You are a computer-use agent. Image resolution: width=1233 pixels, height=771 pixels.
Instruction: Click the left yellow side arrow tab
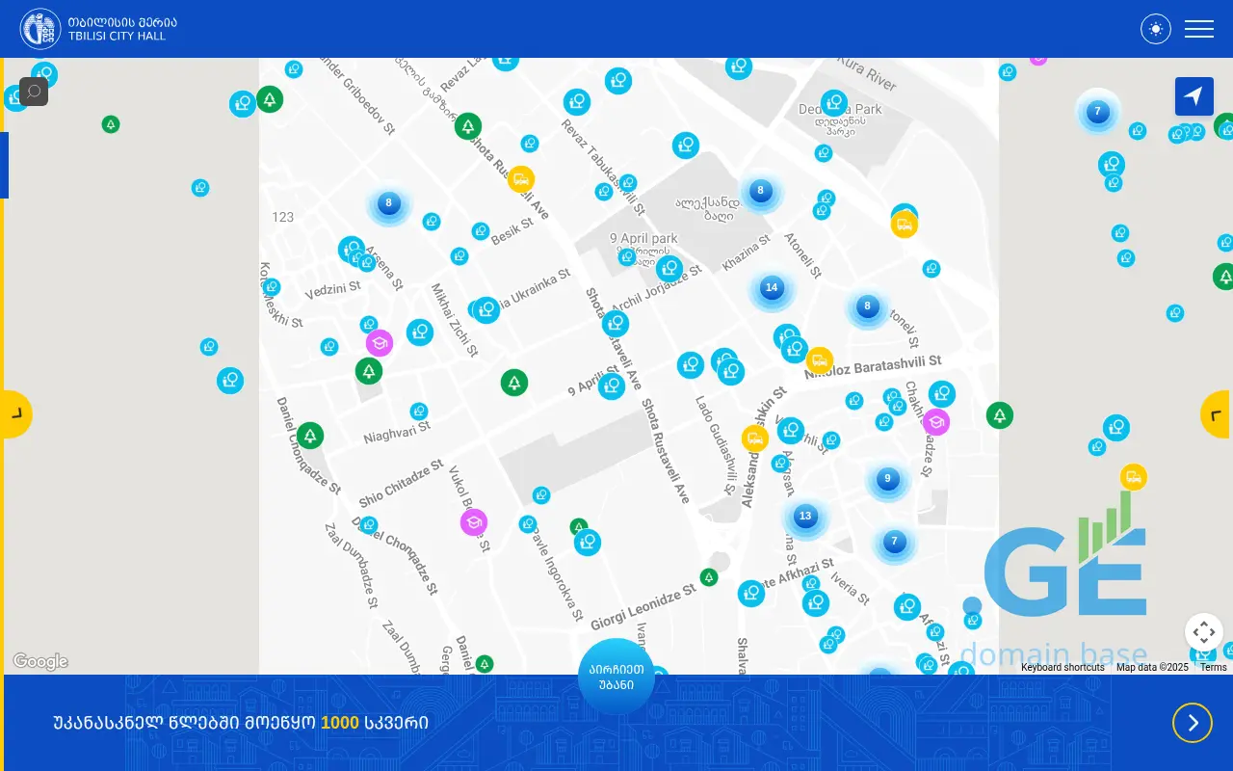(x=16, y=414)
